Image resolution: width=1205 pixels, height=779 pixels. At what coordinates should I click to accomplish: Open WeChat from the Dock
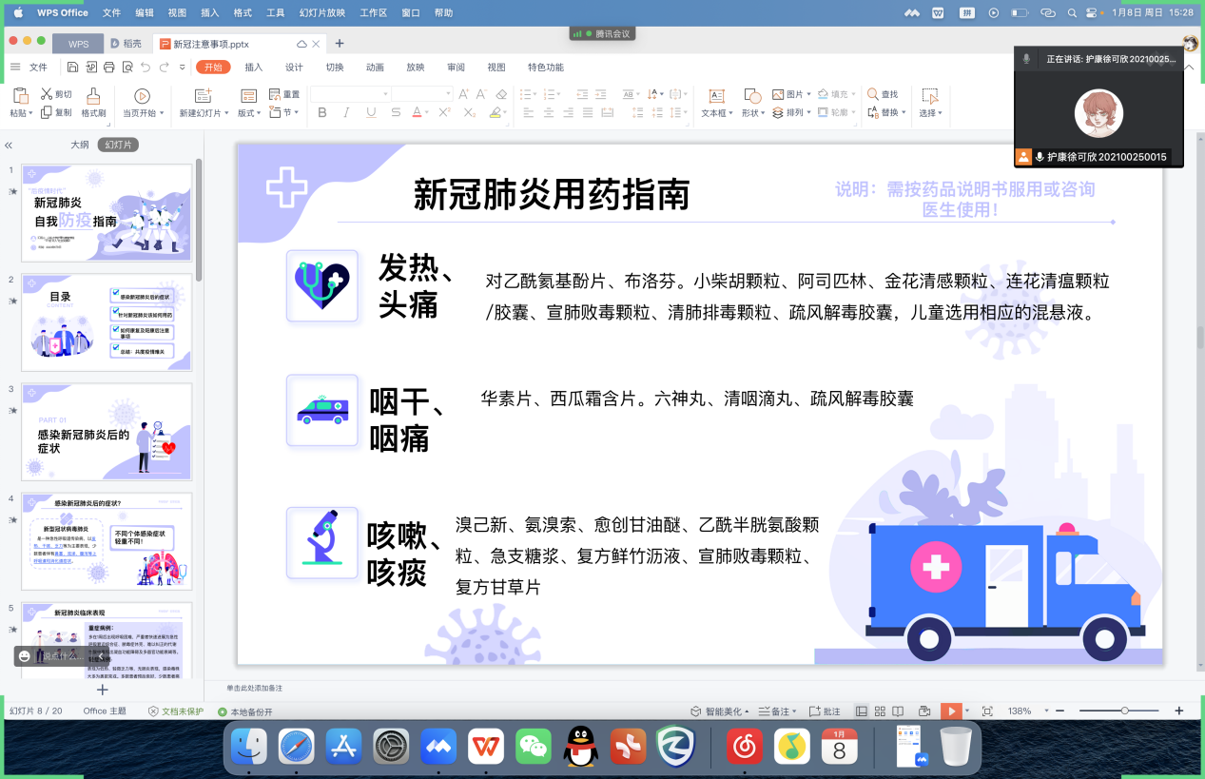pos(534,747)
